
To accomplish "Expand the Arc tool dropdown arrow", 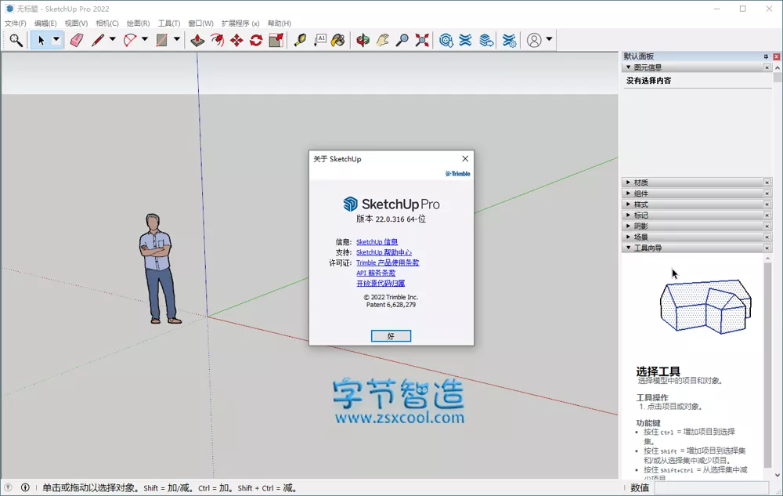I will pos(145,39).
